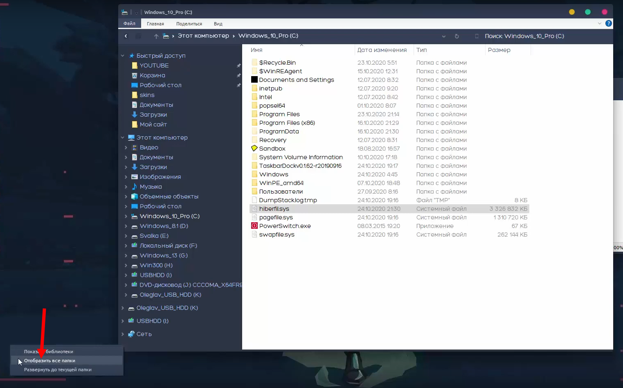
Task: Open Win300 (H:) in the navigation tree
Action: (156, 265)
